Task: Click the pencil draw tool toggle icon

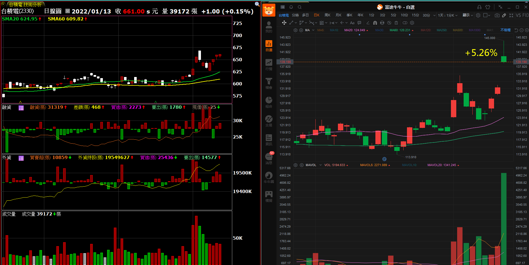Action: click(x=504, y=15)
